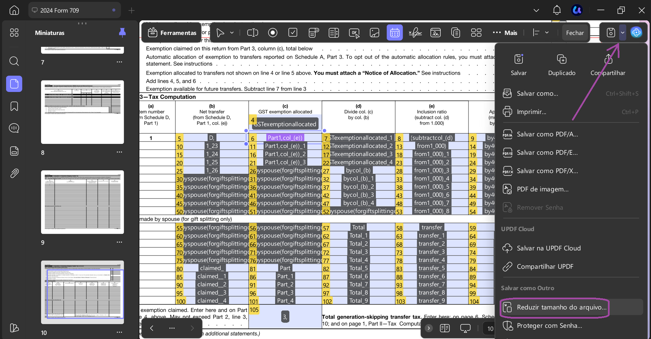Choose the checkbox form tool
This screenshot has height=339, width=651.
point(293,33)
